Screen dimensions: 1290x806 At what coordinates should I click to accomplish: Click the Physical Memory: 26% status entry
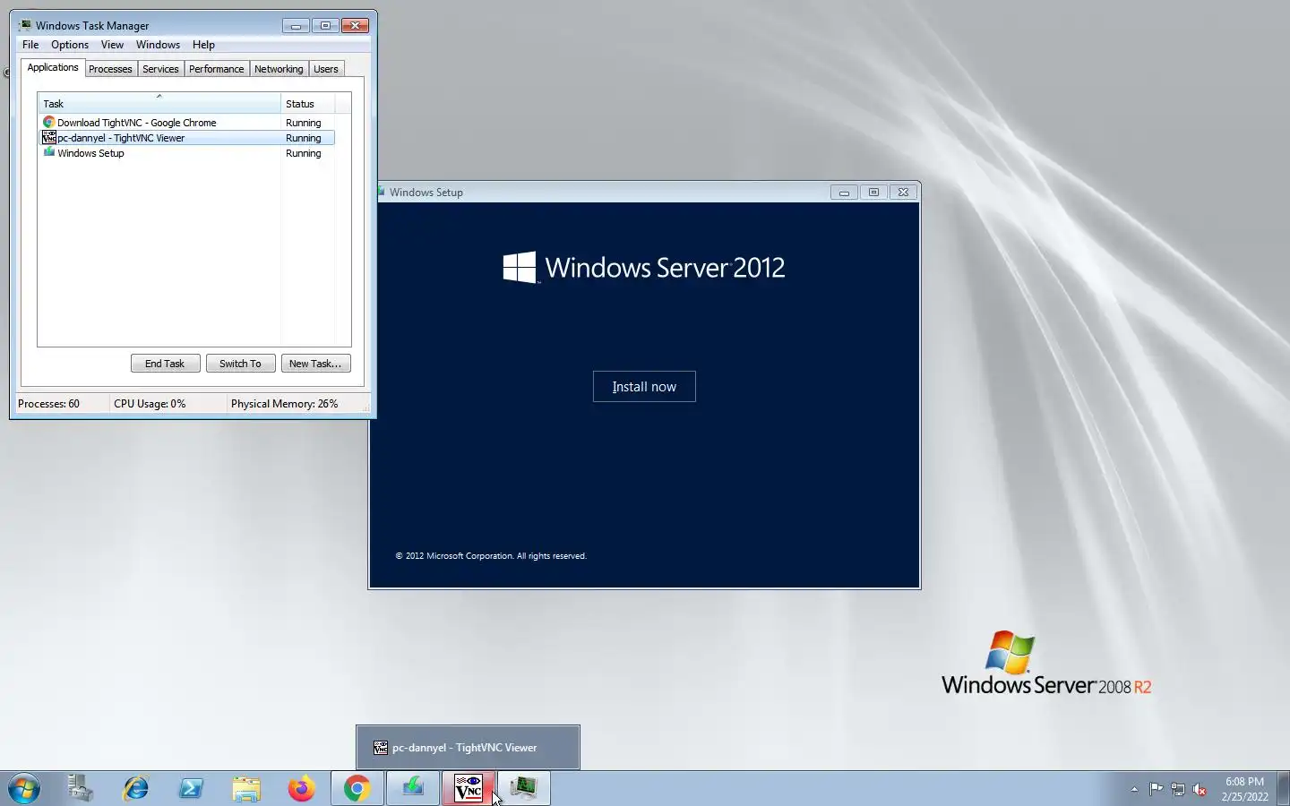click(x=284, y=404)
